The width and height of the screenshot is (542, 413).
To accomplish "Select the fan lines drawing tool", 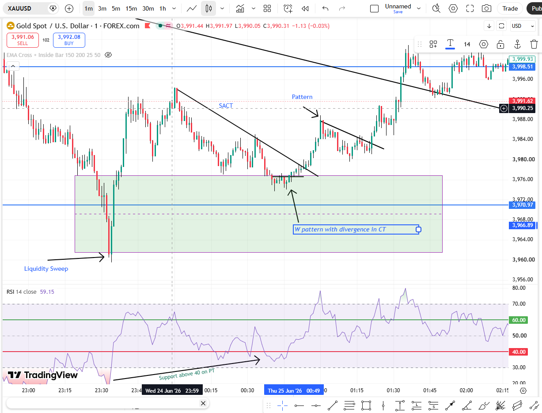I will pyautogui.click(x=501, y=405).
